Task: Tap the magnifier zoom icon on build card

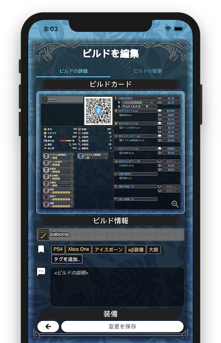Action: pyautogui.click(x=175, y=204)
